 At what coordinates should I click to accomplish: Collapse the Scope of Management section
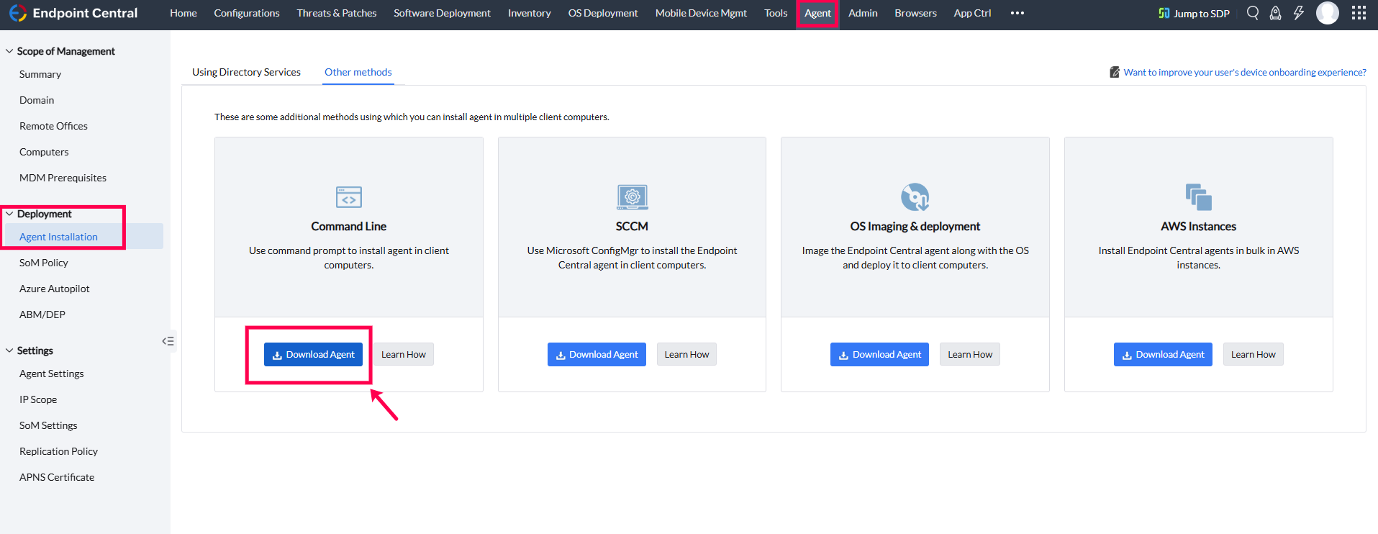(9, 51)
